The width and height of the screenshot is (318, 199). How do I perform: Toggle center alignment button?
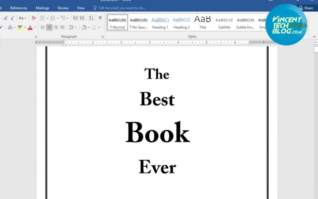pyautogui.click(x=49, y=27)
